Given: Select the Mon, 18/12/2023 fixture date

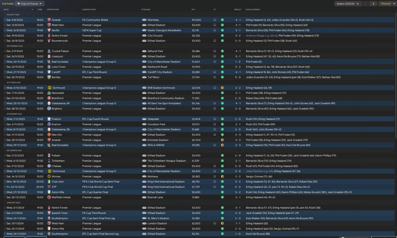Looking at the screenshot, I should pyautogui.click(x=16, y=182).
